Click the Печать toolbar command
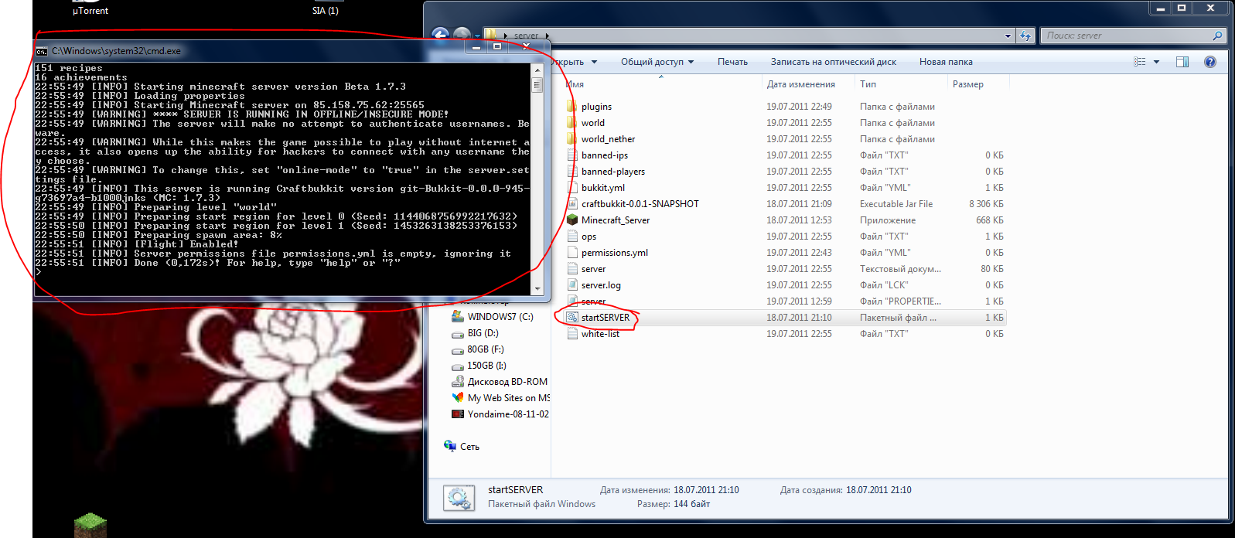The height and width of the screenshot is (538, 1235). [x=732, y=62]
